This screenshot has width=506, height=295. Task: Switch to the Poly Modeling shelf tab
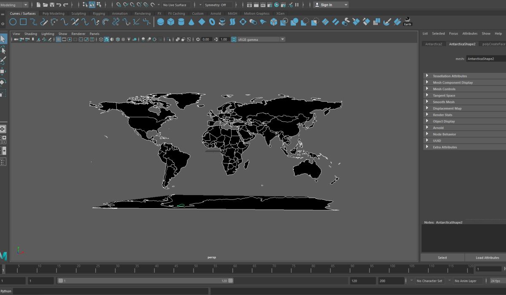(x=54, y=13)
